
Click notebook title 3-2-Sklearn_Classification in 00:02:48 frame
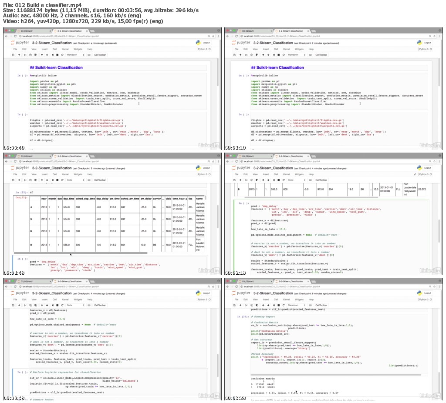pyautogui.click(x=52, y=293)
